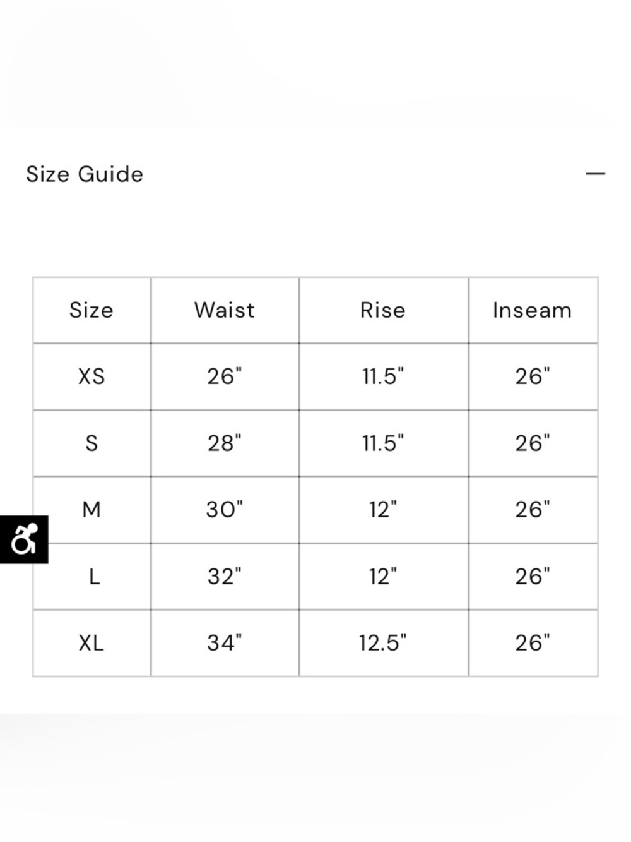
Task: Select the Rise column header
Action: click(x=383, y=310)
